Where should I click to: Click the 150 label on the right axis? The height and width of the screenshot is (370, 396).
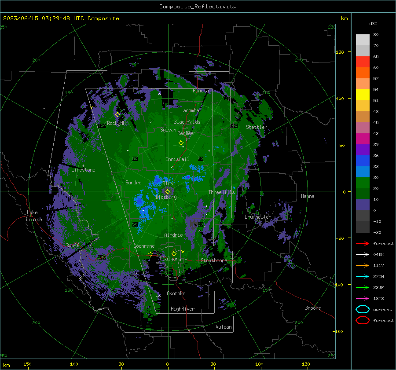pos(340,52)
